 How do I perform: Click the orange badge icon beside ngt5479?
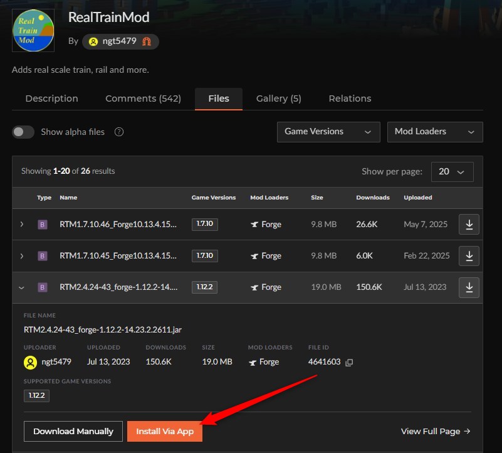(147, 41)
